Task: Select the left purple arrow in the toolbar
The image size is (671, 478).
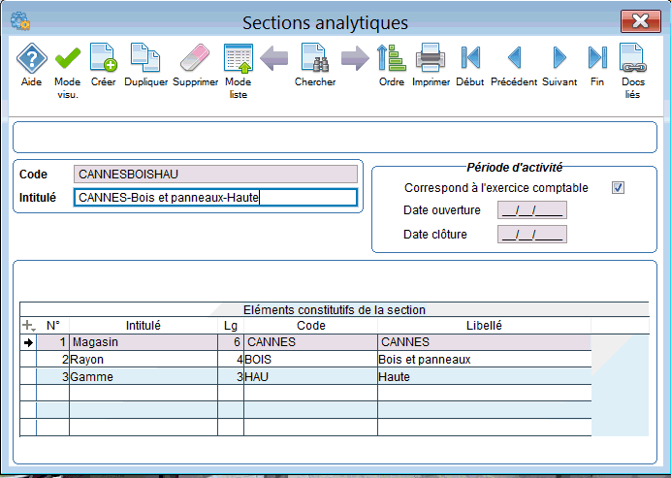Action: pyautogui.click(x=273, y=58)
